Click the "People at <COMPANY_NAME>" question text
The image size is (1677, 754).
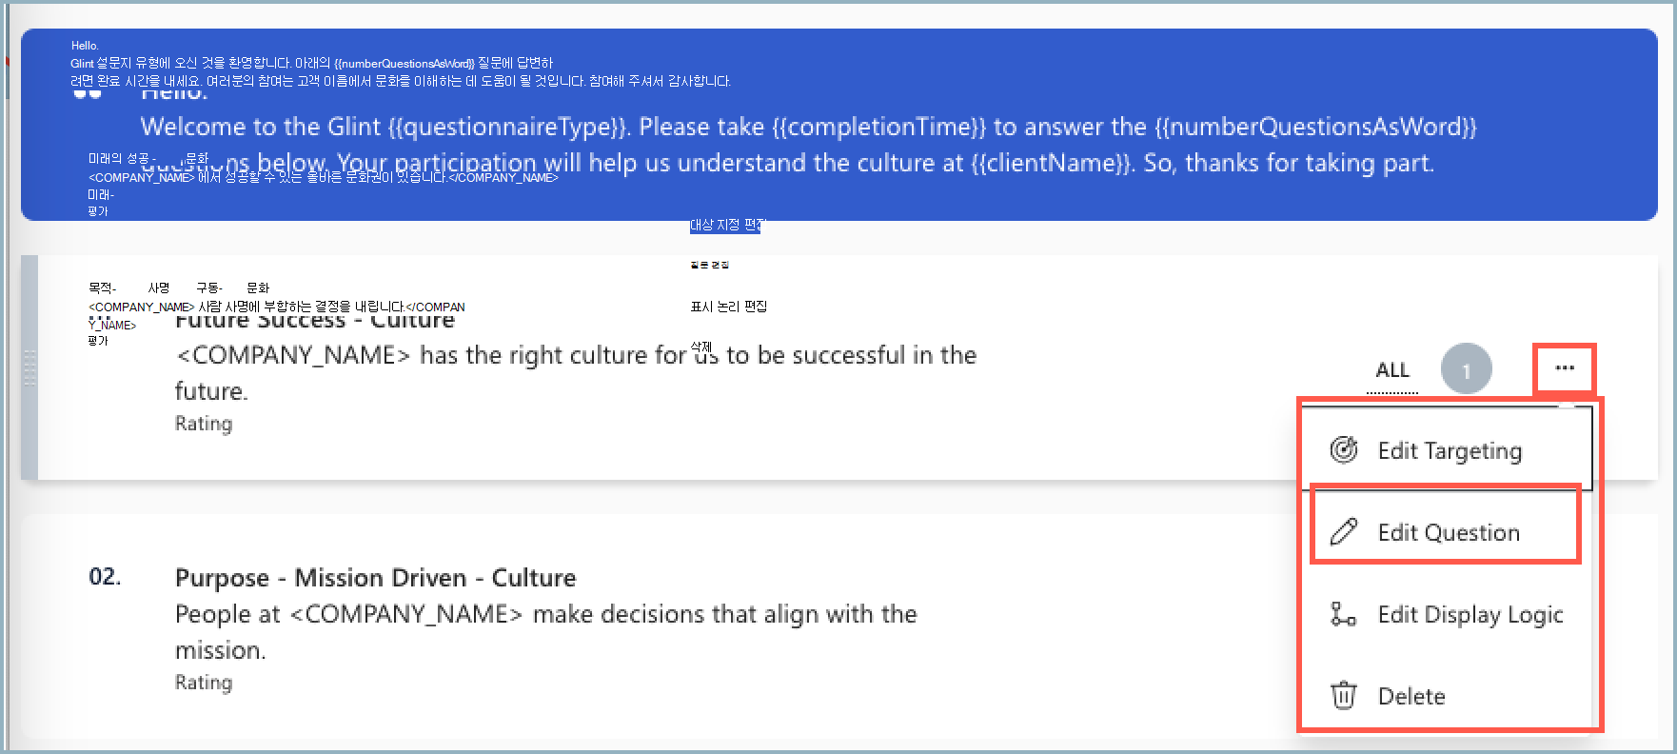[544, 615]
